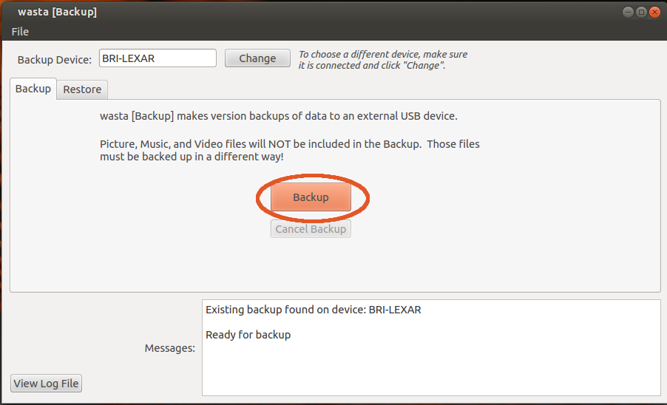Close the wasta Backup window

(x=654, y=12)
